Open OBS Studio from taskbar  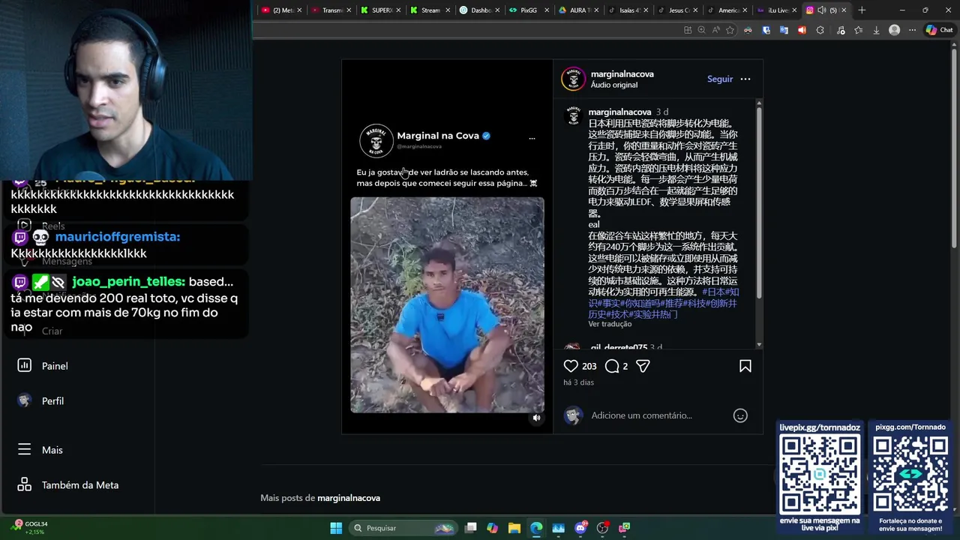[602, 528]
